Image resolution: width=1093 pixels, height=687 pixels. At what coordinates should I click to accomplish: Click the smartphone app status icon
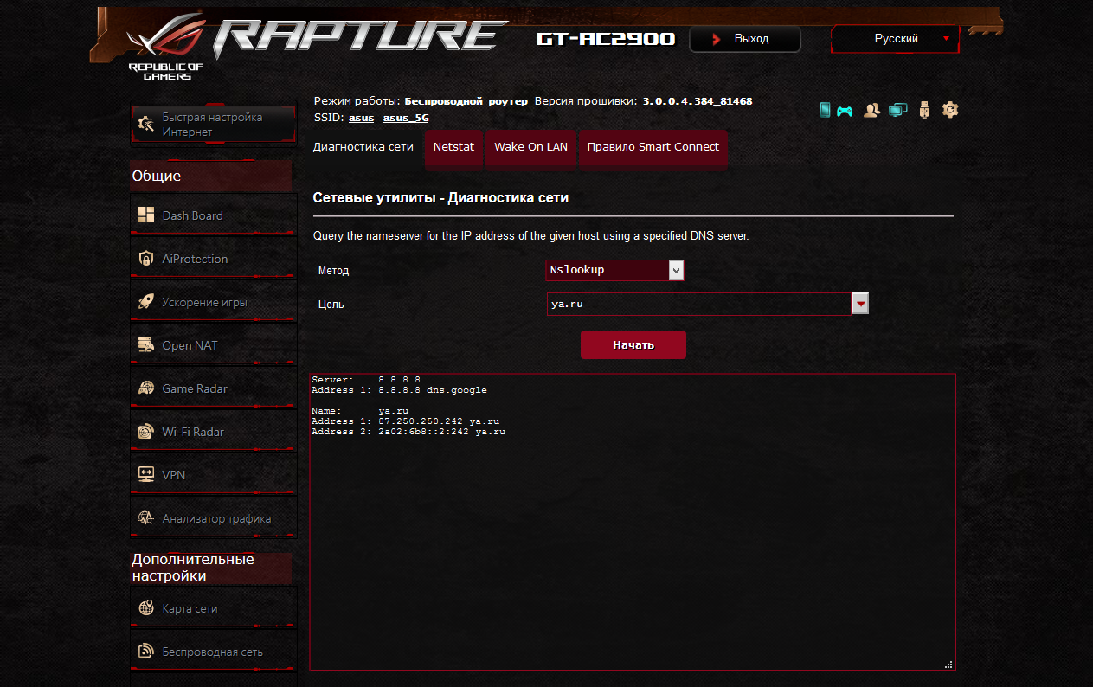[826, 110]
